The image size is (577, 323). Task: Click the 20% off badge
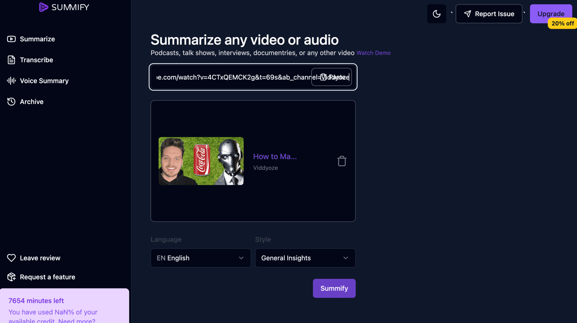pyautogui.click(x=562, y=23)
